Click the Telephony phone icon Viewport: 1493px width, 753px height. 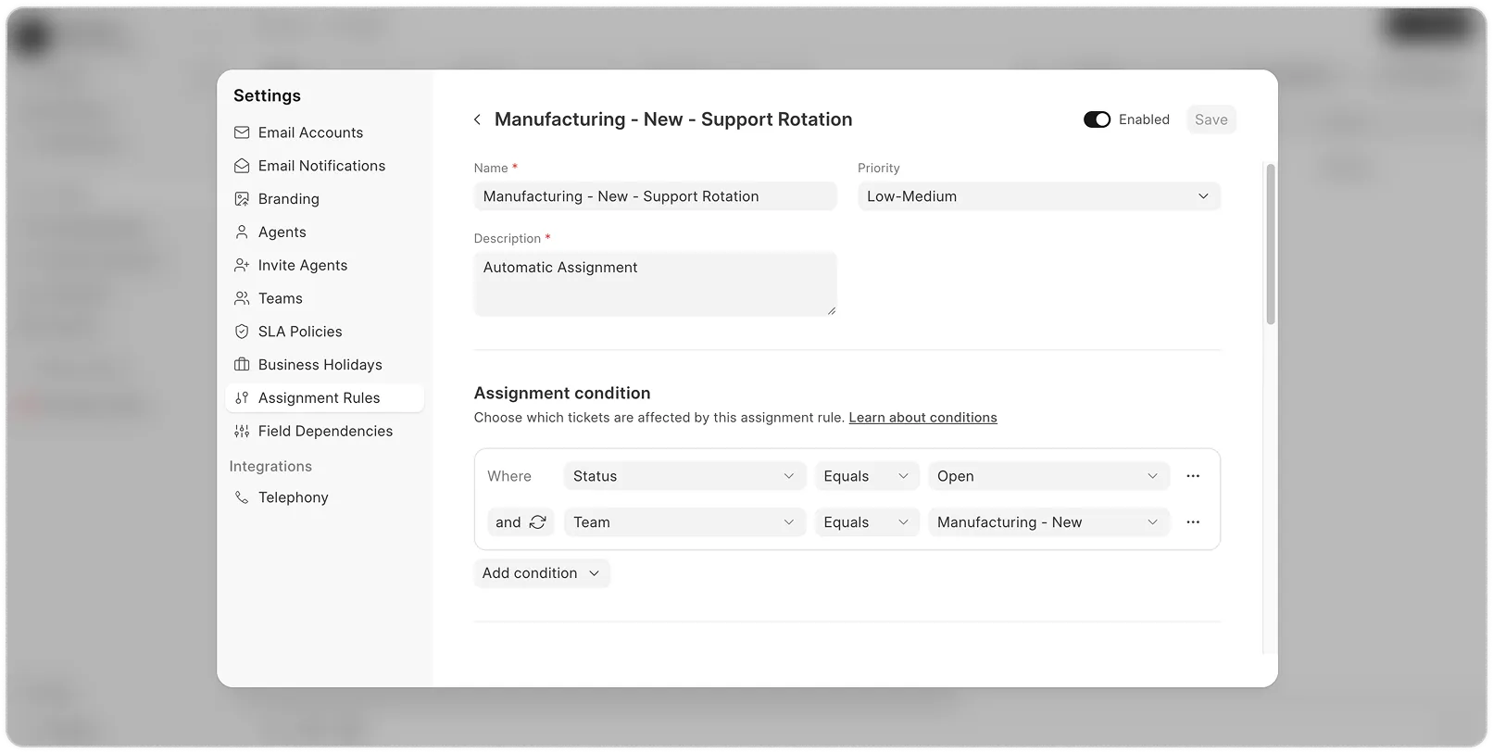pos(242,497)
